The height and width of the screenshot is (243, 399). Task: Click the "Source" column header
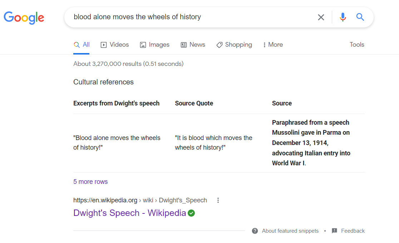pyautogui.click(x=282, y=103)
